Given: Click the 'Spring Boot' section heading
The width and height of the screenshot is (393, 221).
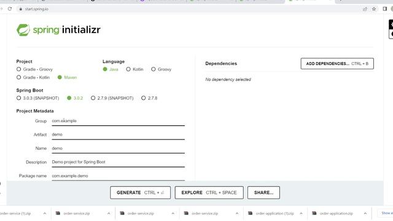Looking at the screenshot, I should click(29, 90).
